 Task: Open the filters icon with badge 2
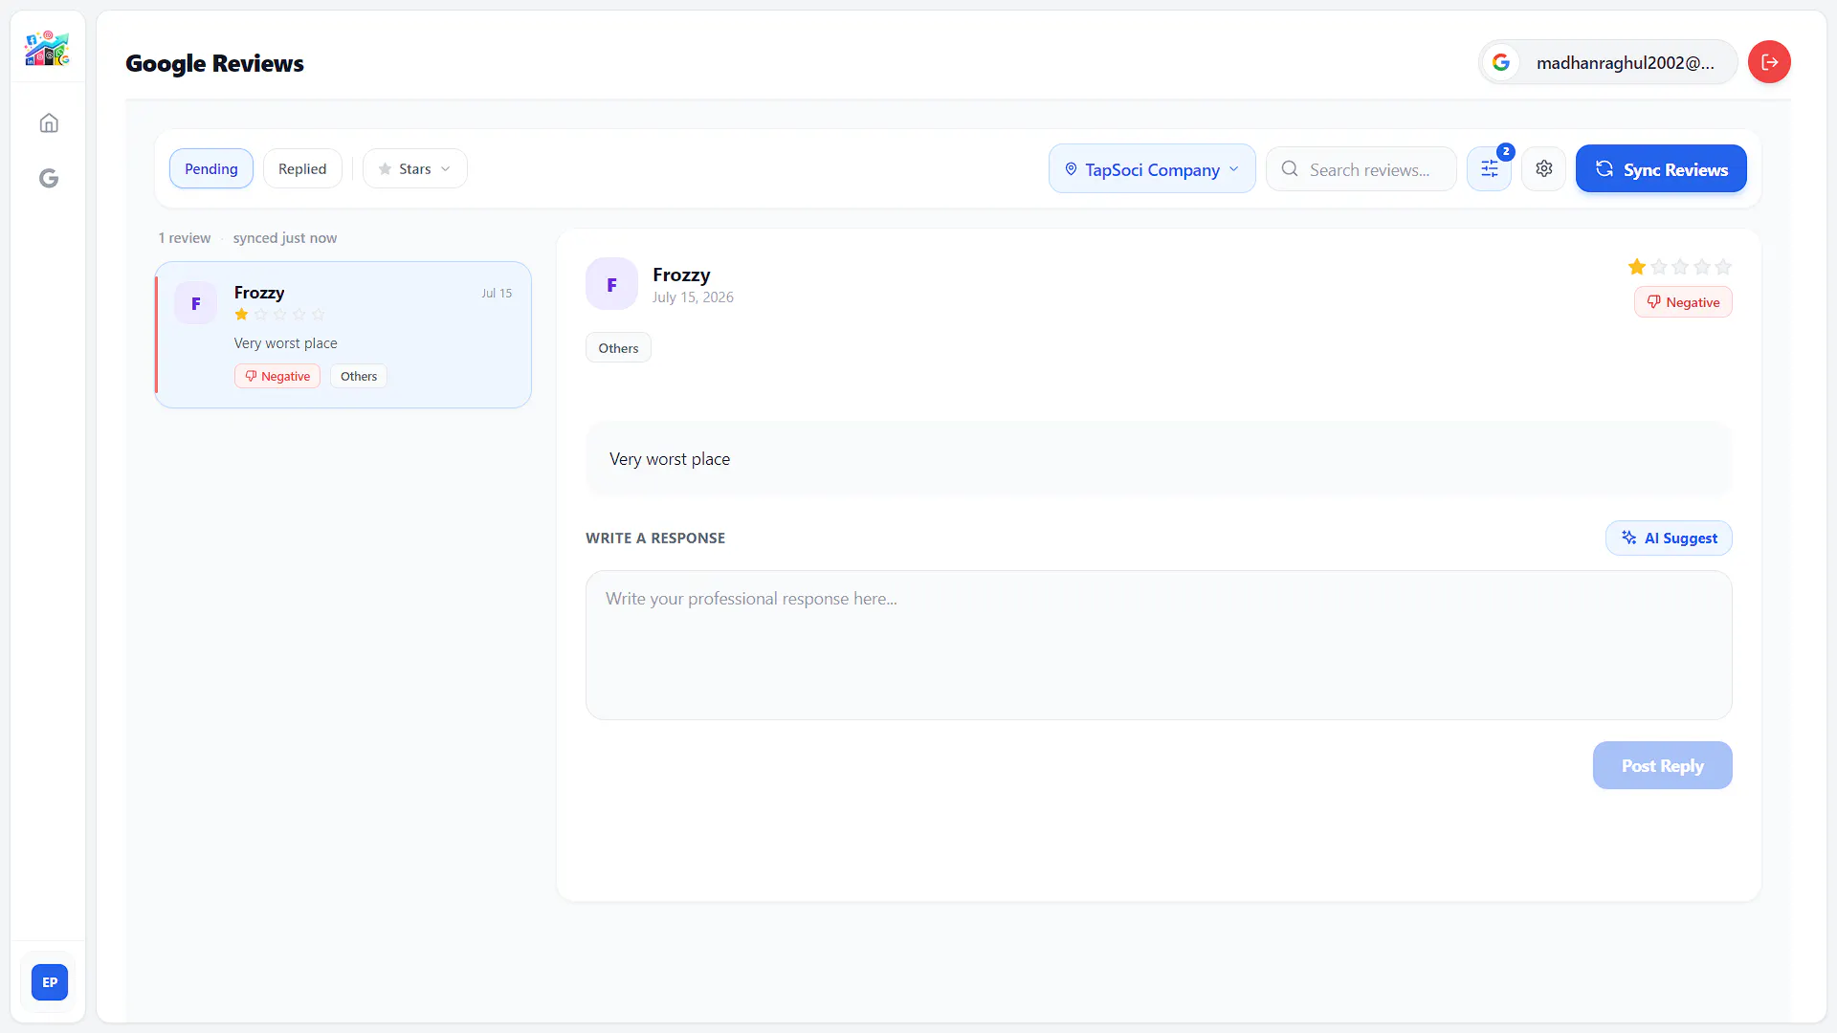(x=1490, y=169)
